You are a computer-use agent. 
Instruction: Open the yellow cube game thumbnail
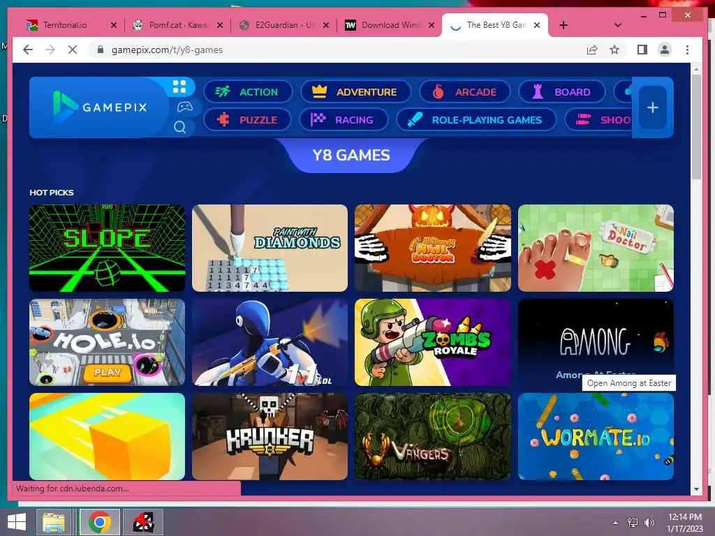[x=107, y=437]
